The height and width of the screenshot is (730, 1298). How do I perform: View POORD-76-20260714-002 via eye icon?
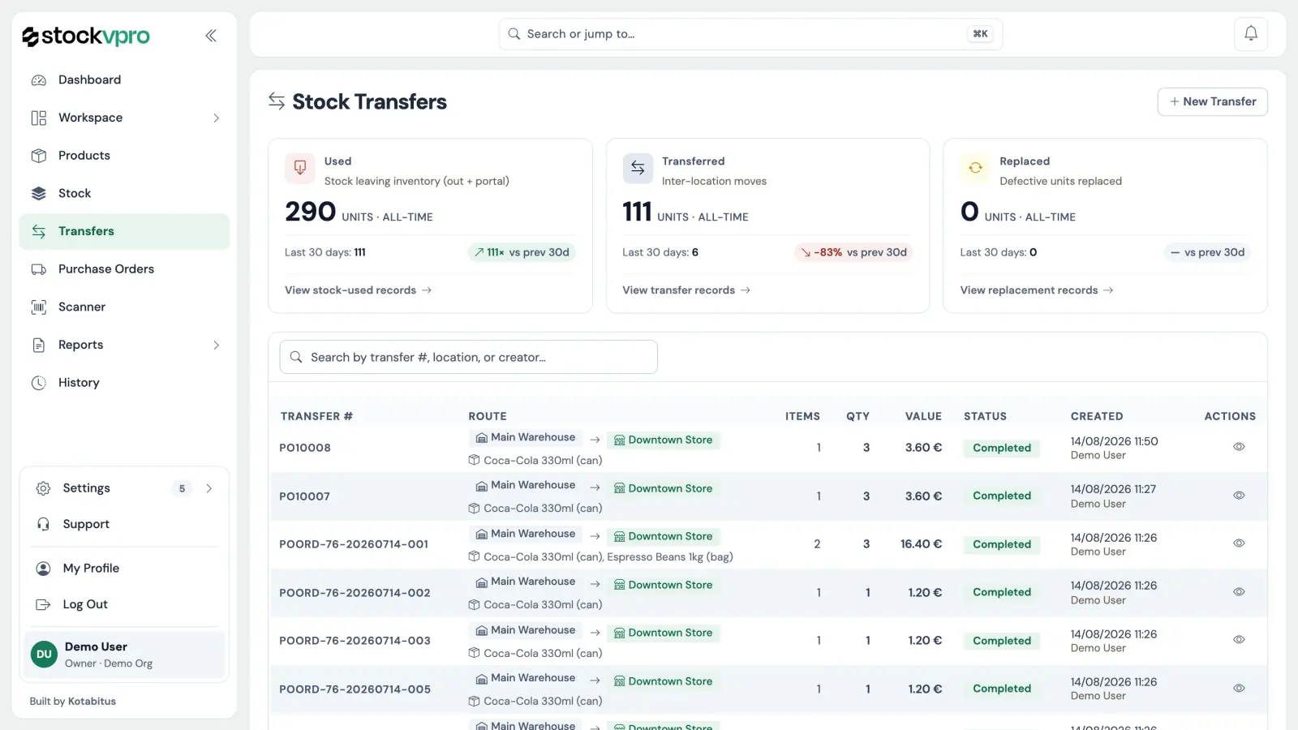click(1239, 592)
